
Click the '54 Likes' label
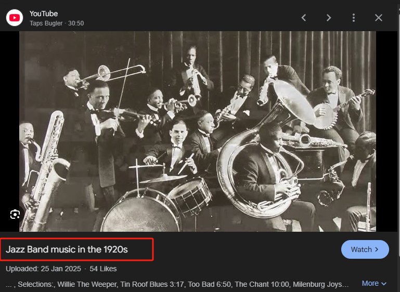point(103,269)
